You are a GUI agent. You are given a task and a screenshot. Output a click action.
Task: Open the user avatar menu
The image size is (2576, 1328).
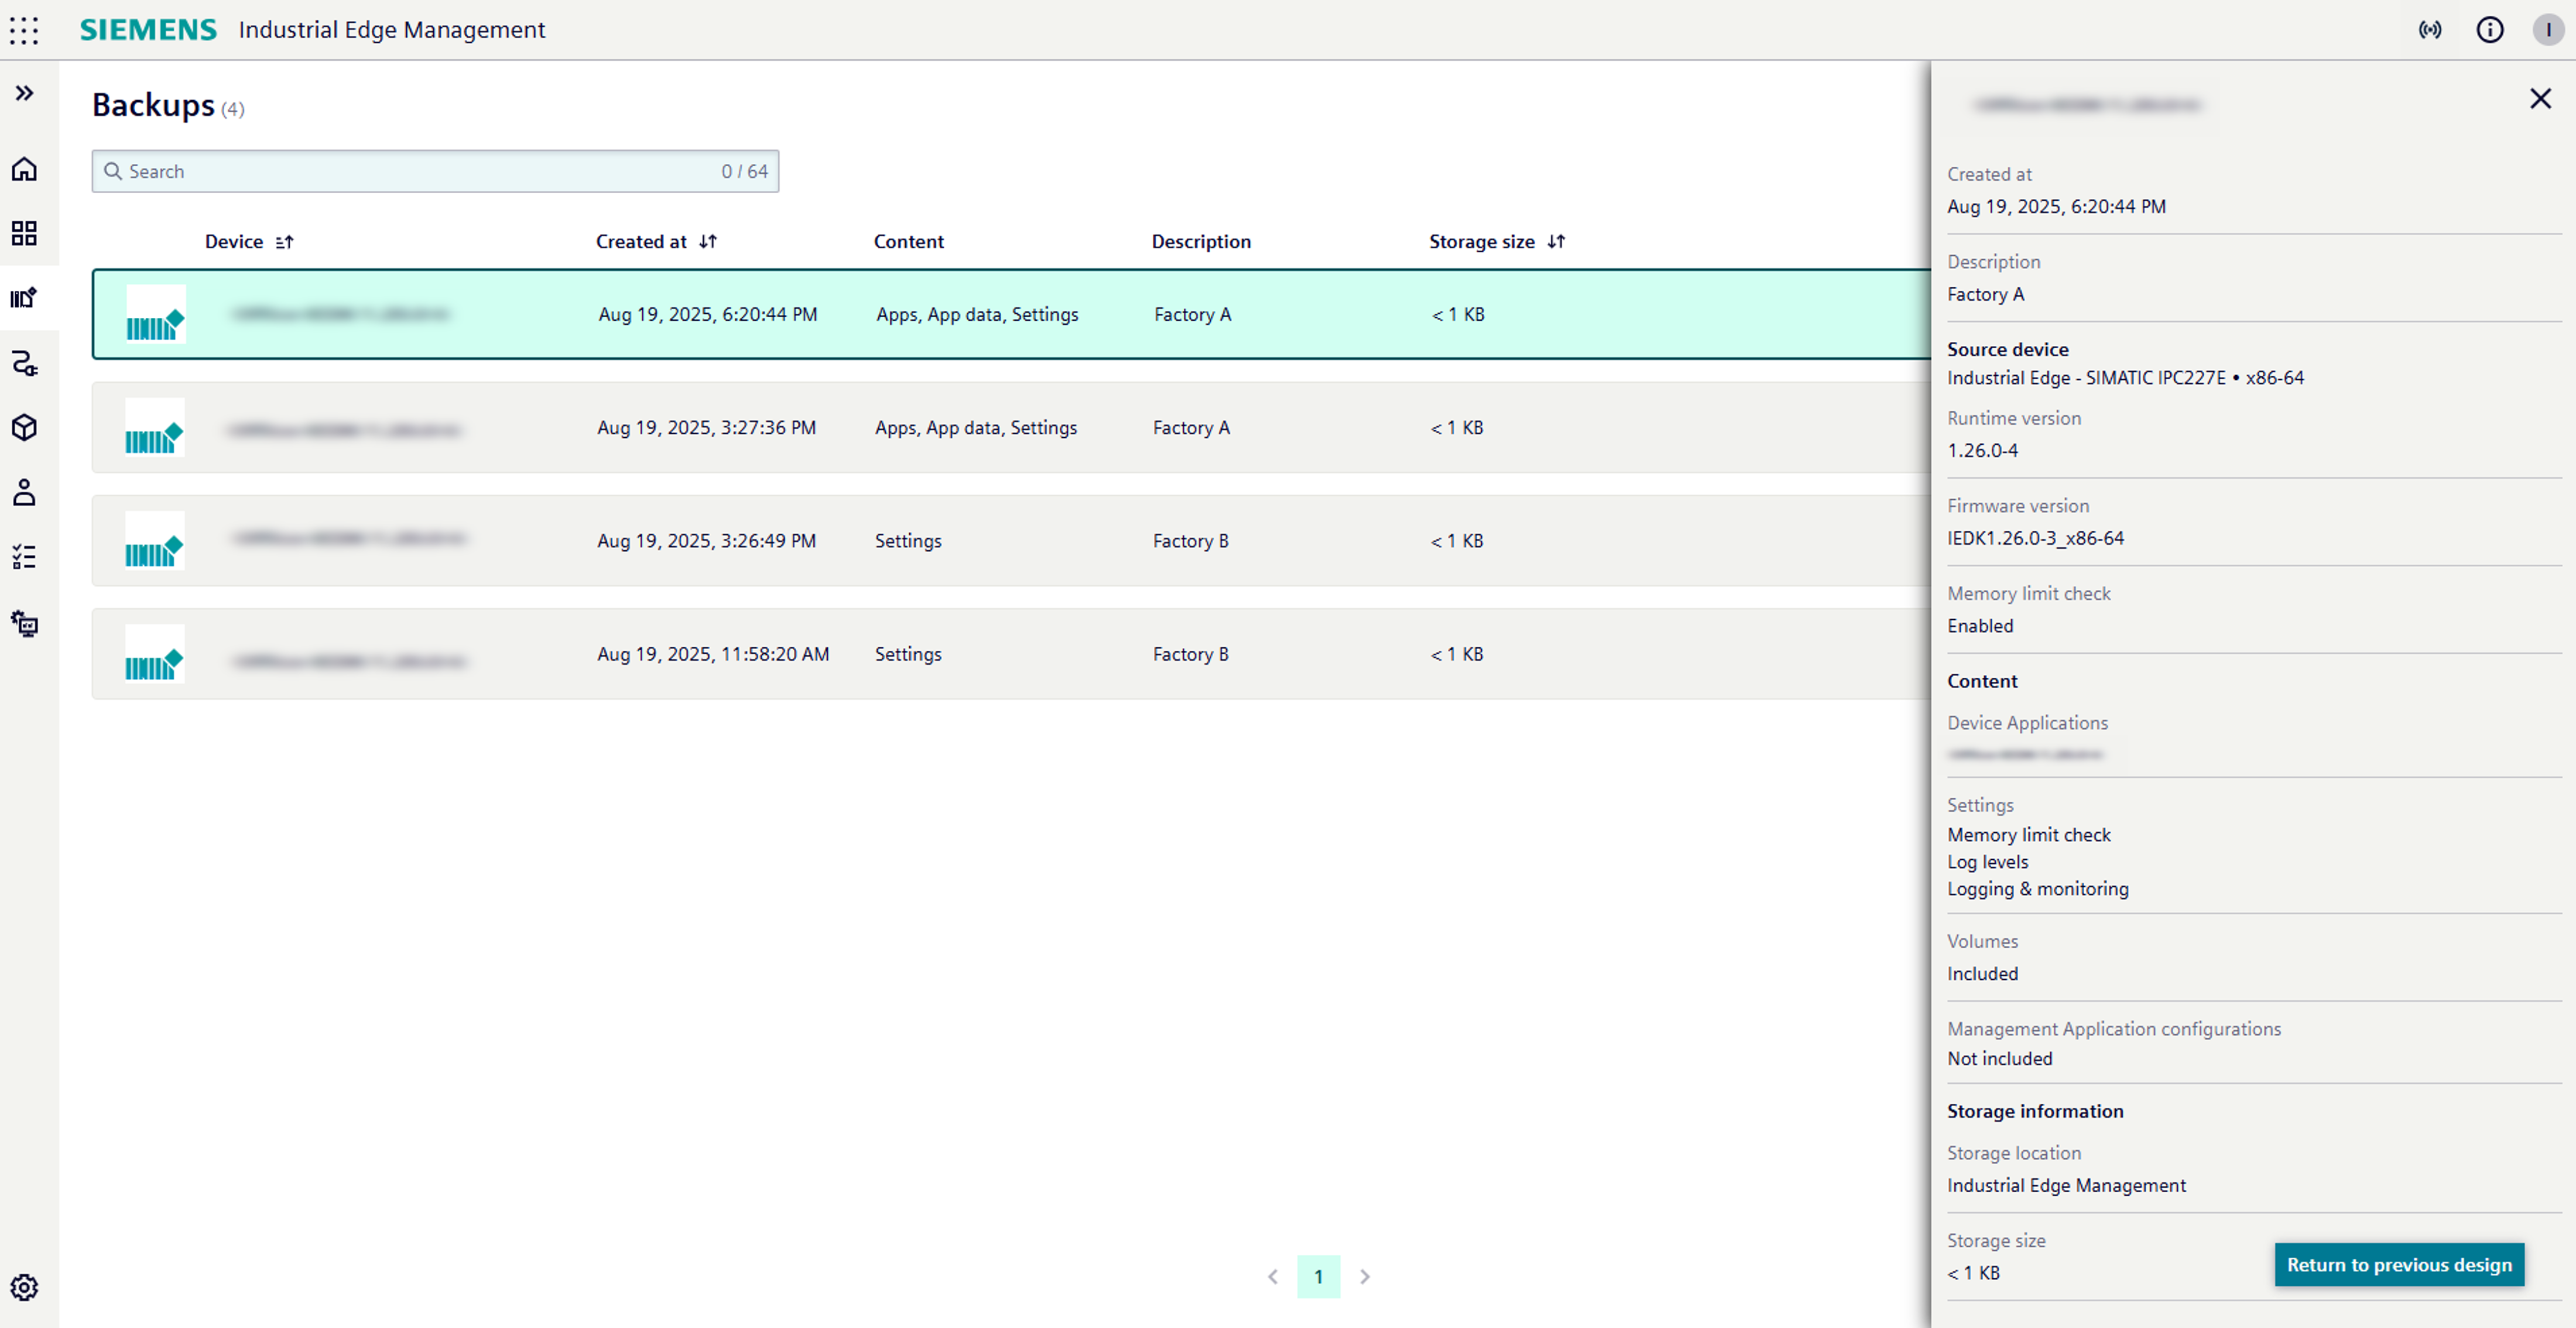point(2547,30)
